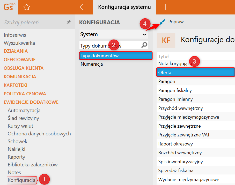Screen dimensions: 235x185
Task: Collapse the EWIDENCJE DODATKOWE section
Action: (31, 102)
